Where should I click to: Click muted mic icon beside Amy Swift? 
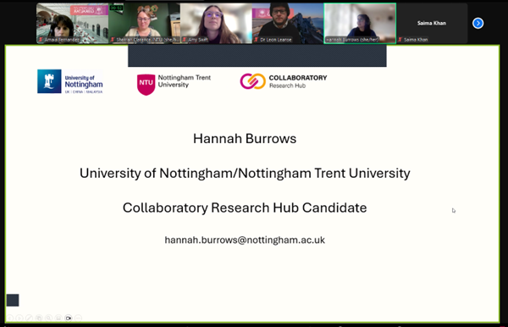(185, 40)
